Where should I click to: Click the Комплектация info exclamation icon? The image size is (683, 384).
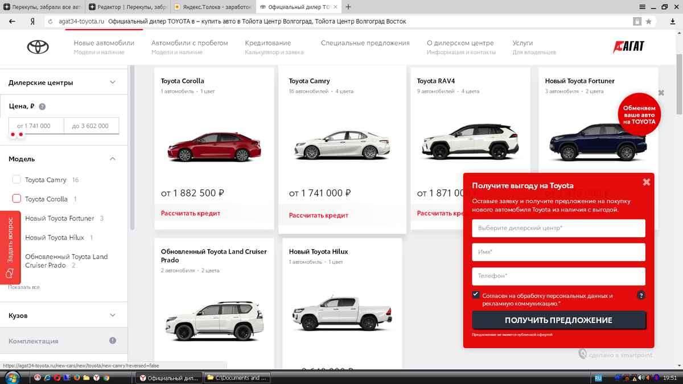pyautogui.click(x=113, y=341)
